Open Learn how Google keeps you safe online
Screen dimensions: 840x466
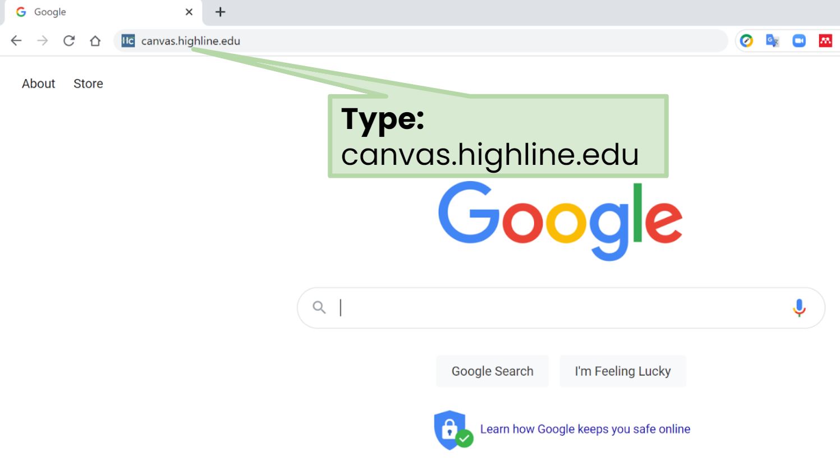[x=585, y=429]
